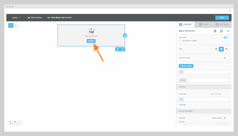Screen dimensions: 238x136
Task: Open the edit history icon
Action: click(10, 122)
